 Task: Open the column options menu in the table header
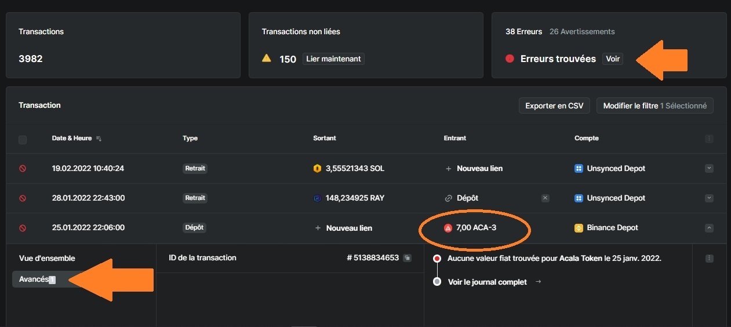pyautogui.click(x=709, y=139)
